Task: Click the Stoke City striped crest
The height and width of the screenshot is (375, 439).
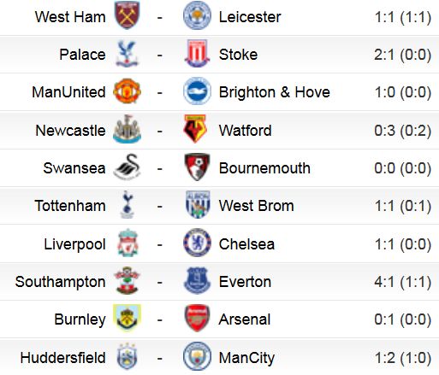Action: tap(197, 54)
